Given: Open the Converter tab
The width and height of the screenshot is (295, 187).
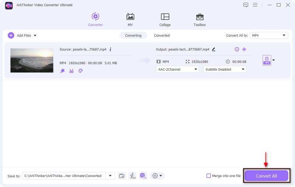Looking at the screenshot, I should (x=96, y=20).
